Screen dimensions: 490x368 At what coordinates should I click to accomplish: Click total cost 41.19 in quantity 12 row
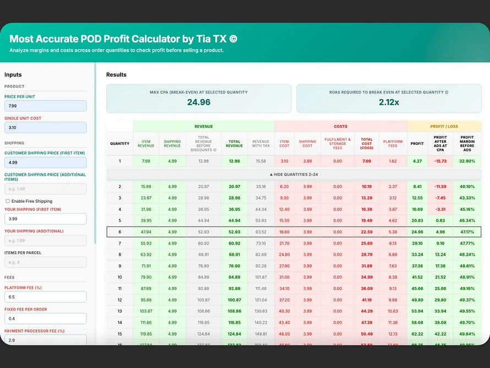pos(367,300)
